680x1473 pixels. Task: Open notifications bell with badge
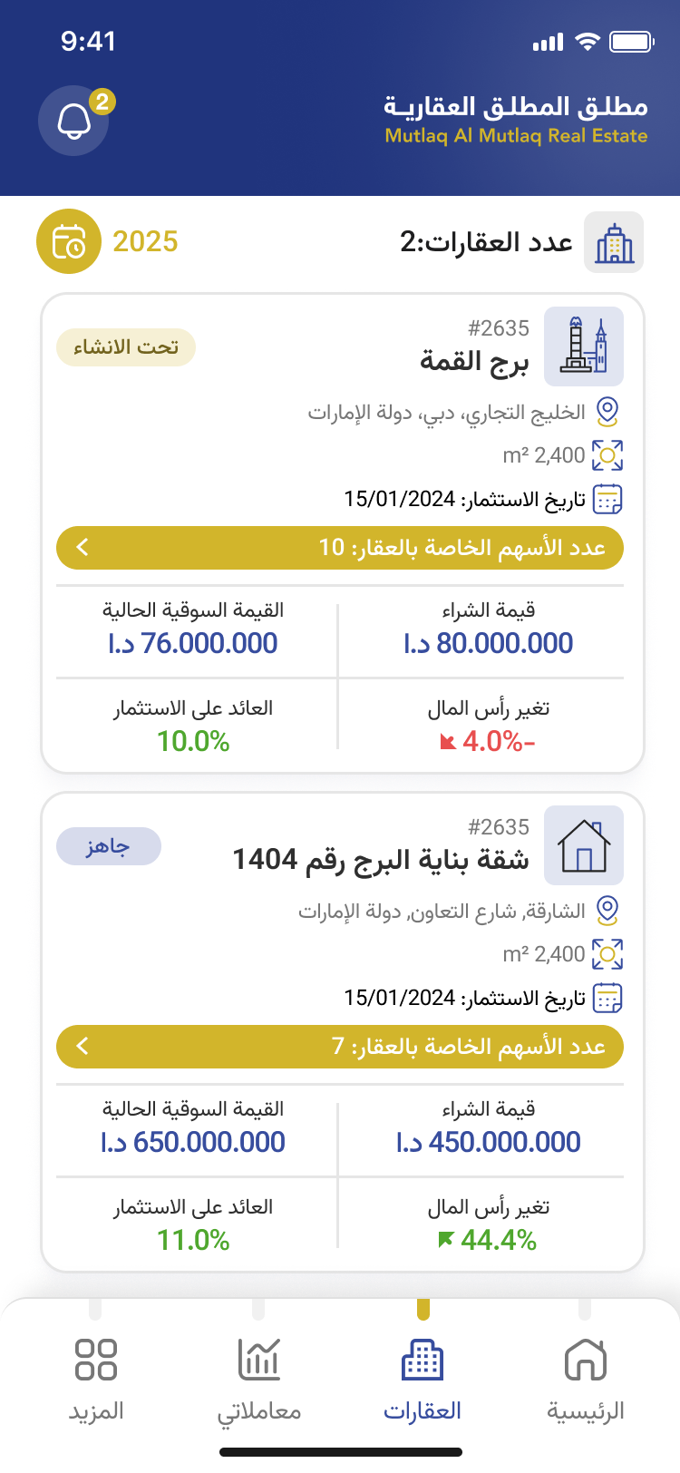pos(74,121)
